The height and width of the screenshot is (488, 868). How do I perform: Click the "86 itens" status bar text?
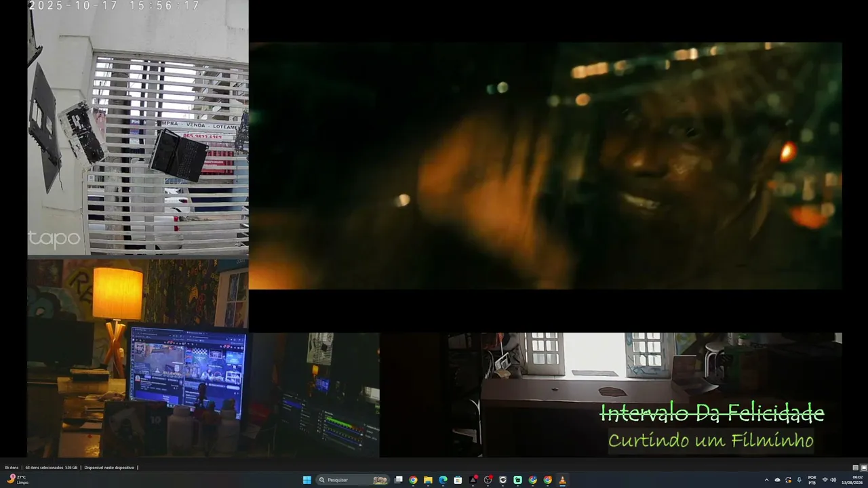coord(12,468)
